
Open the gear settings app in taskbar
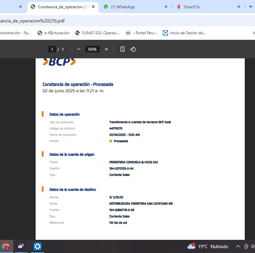[38, 246]
